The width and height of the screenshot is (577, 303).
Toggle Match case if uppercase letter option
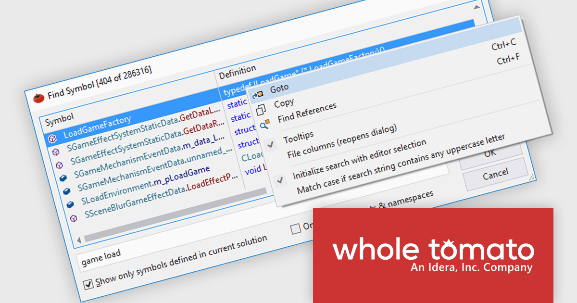click(x=401, y=164)
